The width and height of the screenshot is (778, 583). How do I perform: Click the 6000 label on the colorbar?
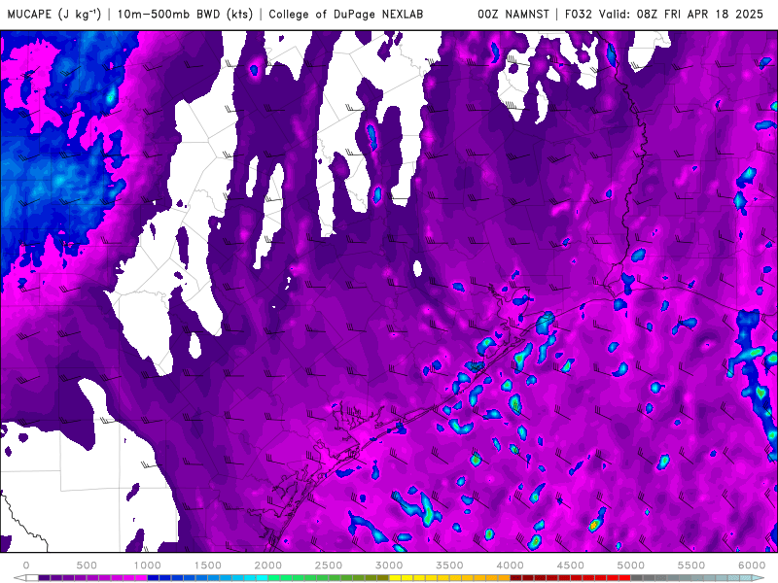coord(752,566)
